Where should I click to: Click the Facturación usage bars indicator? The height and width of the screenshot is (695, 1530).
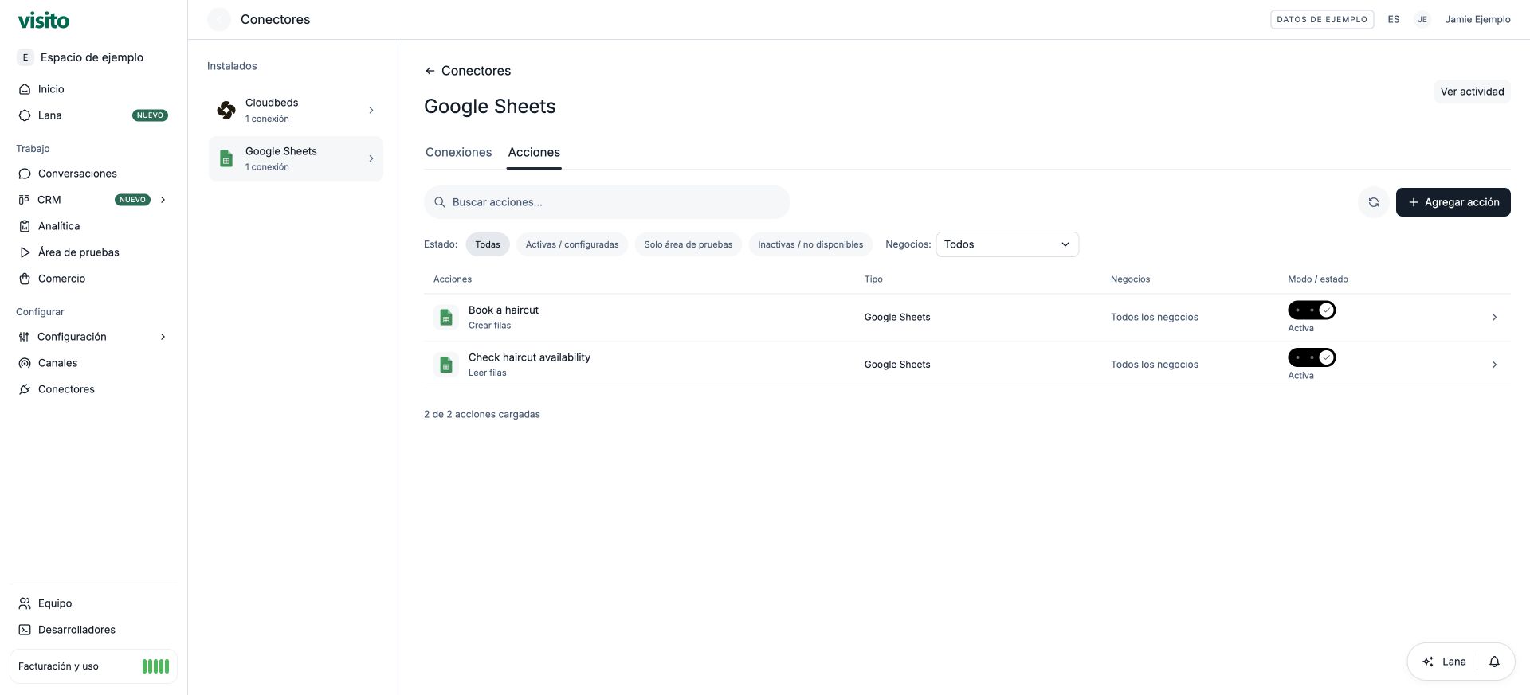click(x=155, y=666)
